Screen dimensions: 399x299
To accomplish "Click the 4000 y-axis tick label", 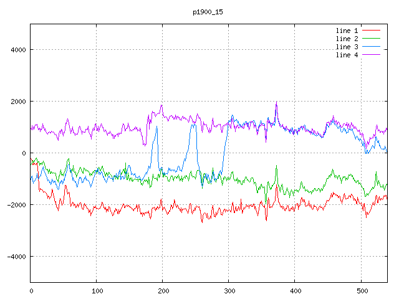I will 17,50.
